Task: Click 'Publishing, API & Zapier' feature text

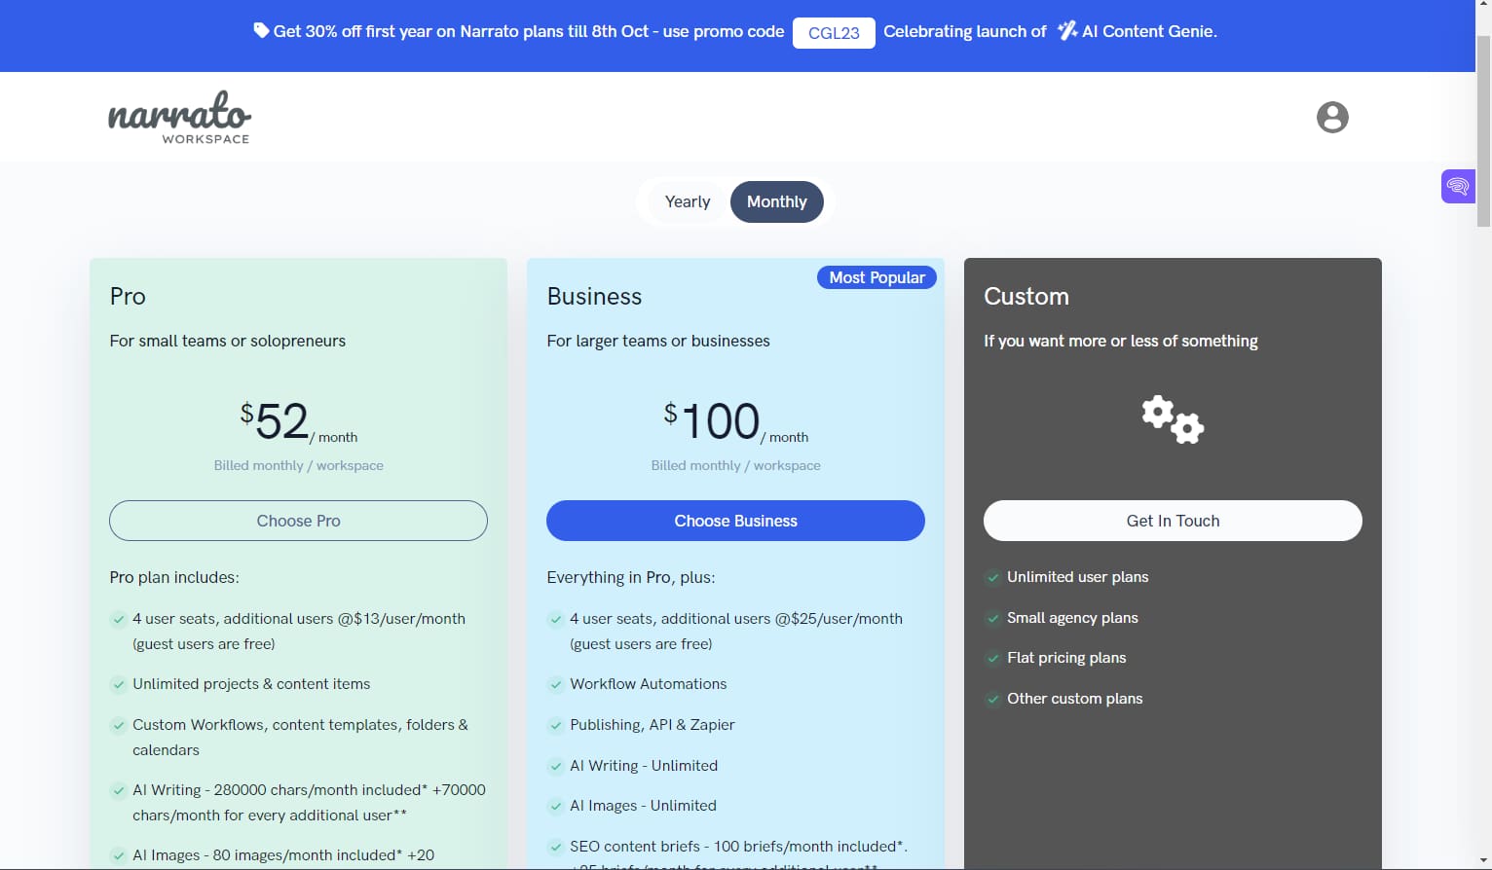Action: click(653, 725)
